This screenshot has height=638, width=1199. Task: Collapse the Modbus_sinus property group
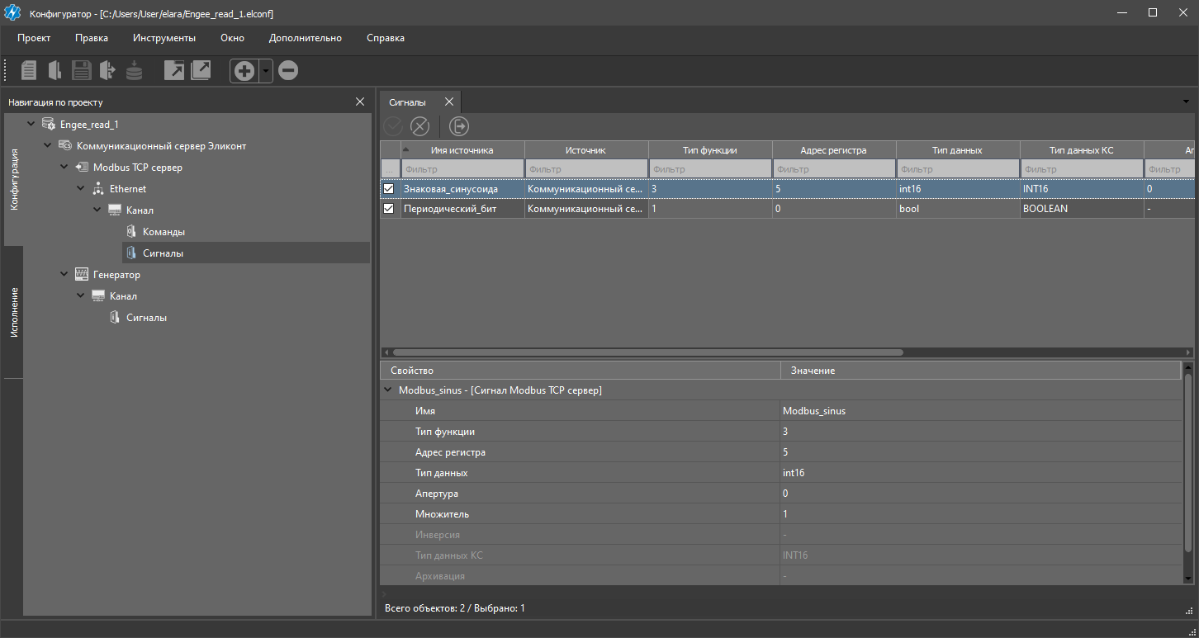pos(388,390)
